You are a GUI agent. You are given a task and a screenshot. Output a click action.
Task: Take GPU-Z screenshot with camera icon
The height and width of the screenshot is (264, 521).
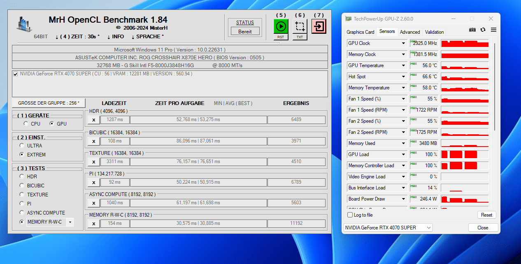pos(472,30)
